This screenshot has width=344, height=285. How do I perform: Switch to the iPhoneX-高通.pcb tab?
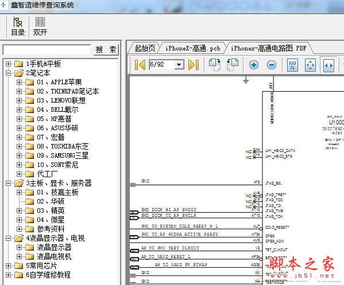192,48
